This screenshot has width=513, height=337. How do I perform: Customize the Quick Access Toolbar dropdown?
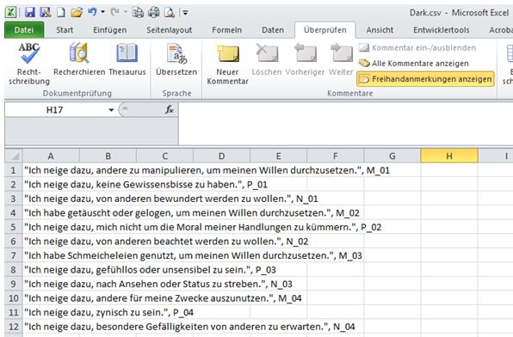[x=185, y=13]
